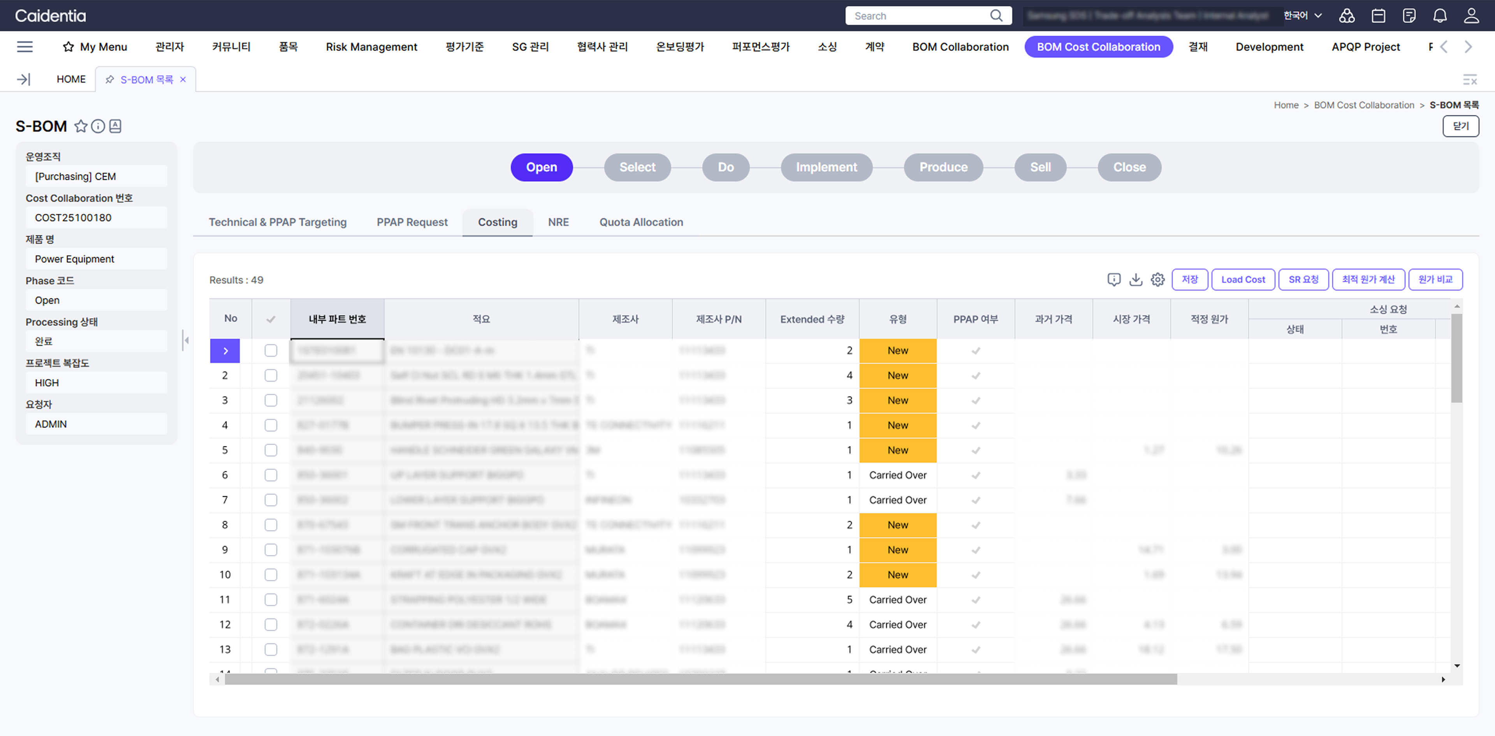1495x736 pixels.
Task: Click the user profile icon
Action: coord(1471,16)
